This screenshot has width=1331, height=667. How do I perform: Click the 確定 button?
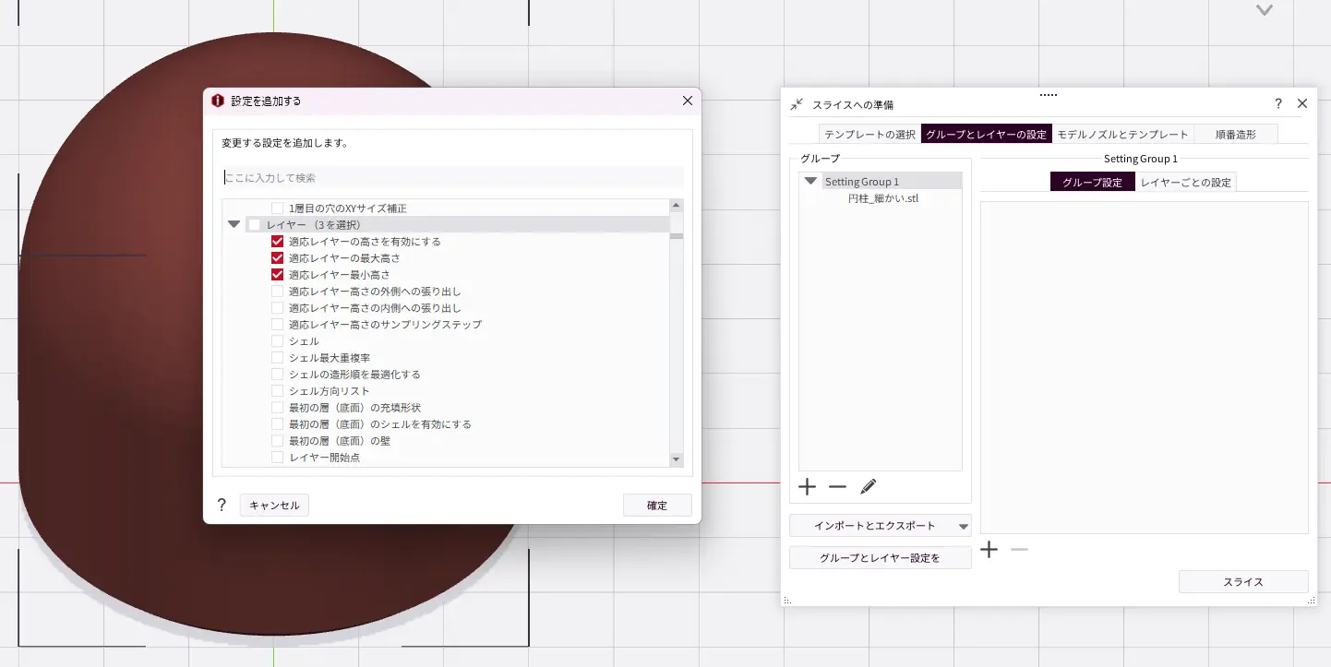click(656, 506)
